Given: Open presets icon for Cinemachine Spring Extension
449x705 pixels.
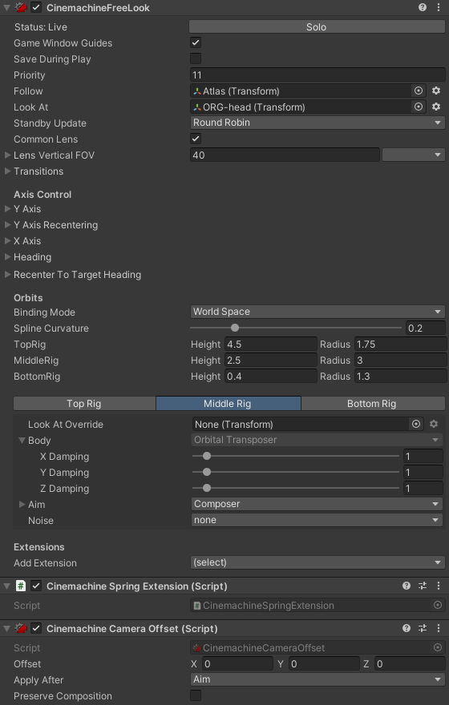Looking at the screenshot, I should click(x=423, y=586).
